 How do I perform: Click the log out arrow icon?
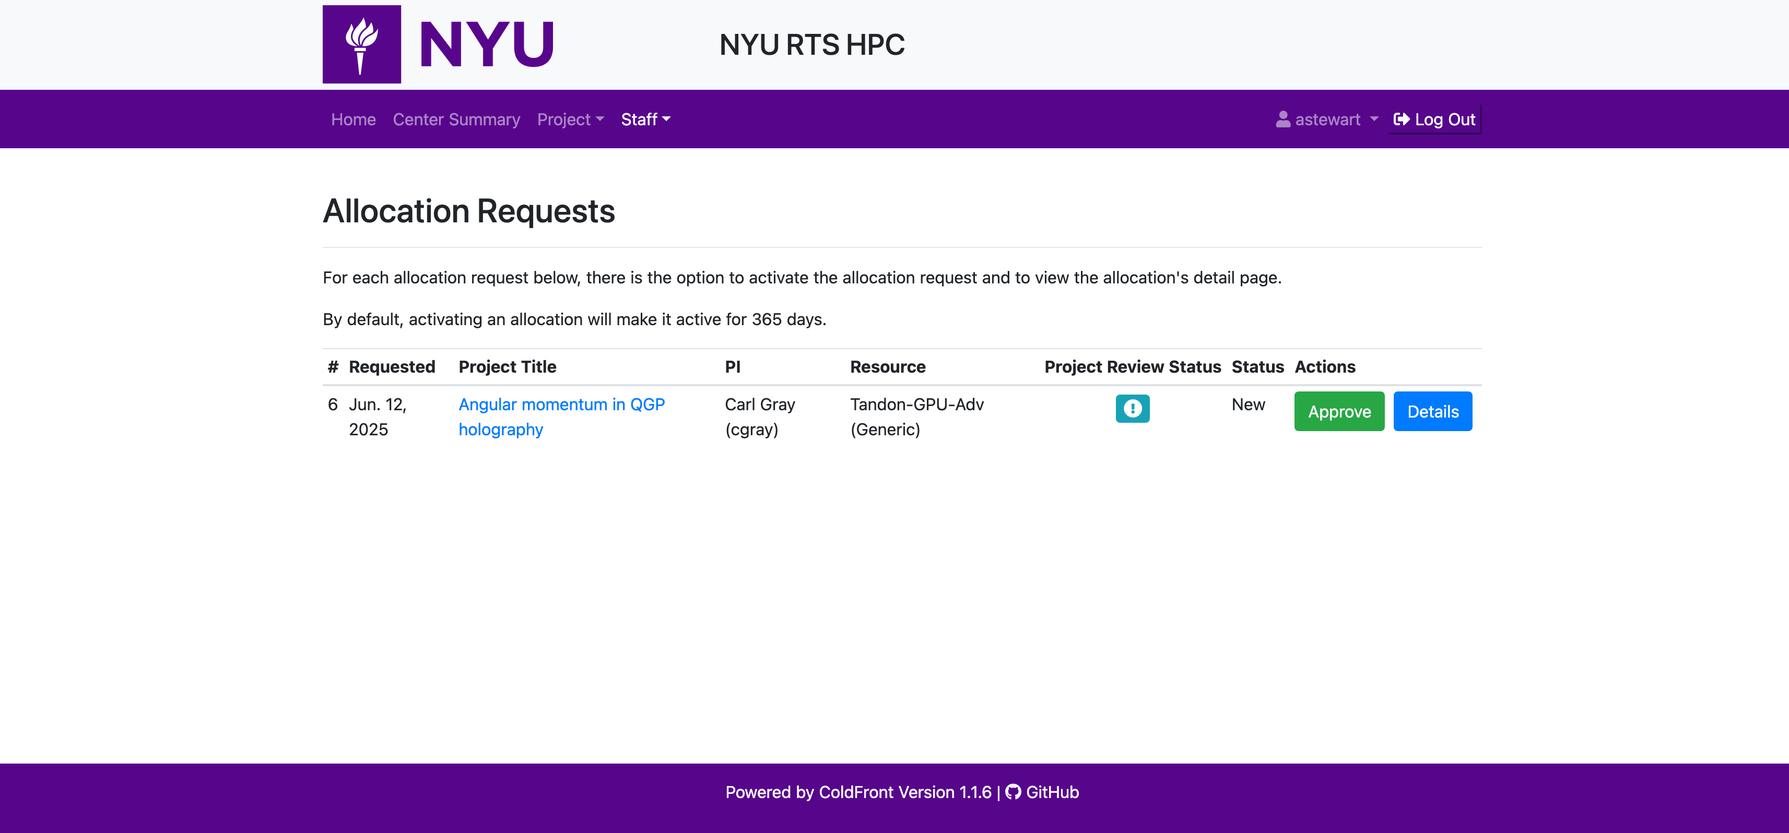[1402, 120]
